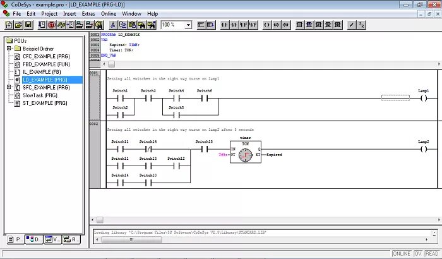This screenshot has width=442, height=259.
Task: Select CFC_EXAMPLE (PRG) in the tree
Action: 46,56
